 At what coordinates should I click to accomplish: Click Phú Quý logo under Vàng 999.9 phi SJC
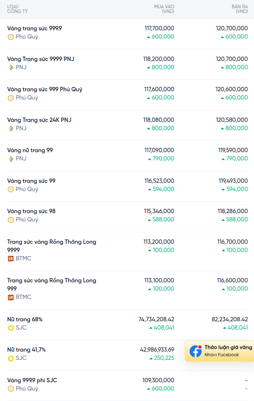click(11, 389)
